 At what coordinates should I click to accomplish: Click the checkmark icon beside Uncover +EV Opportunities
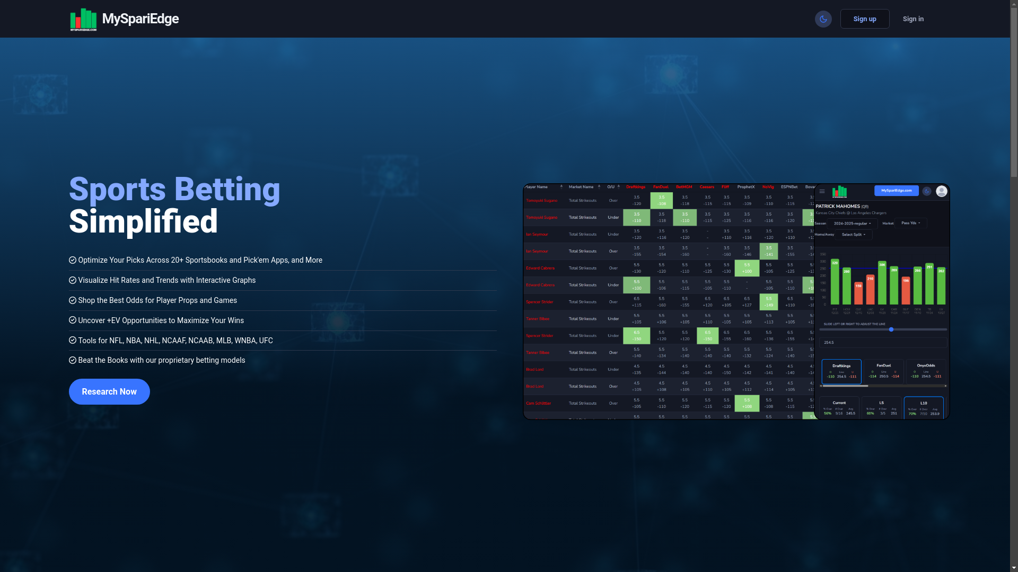(73, 320)
